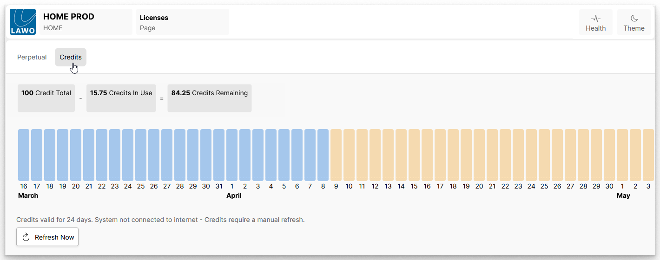Click the 15.75 Credits In Use box
660x260 pixels.
[121, 98]
